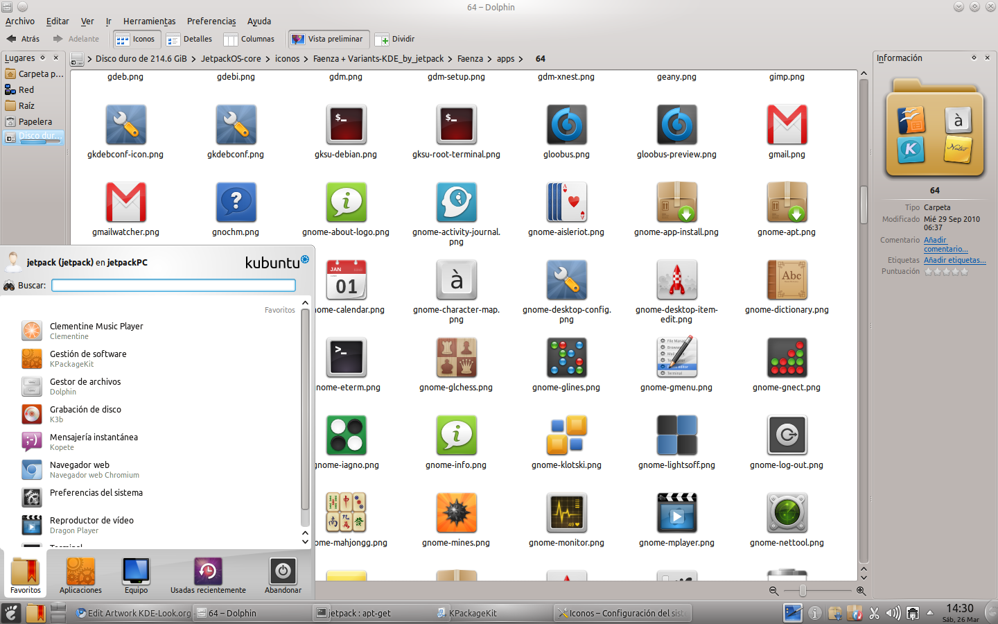Click Añadir comentario link

coord(945,244)
